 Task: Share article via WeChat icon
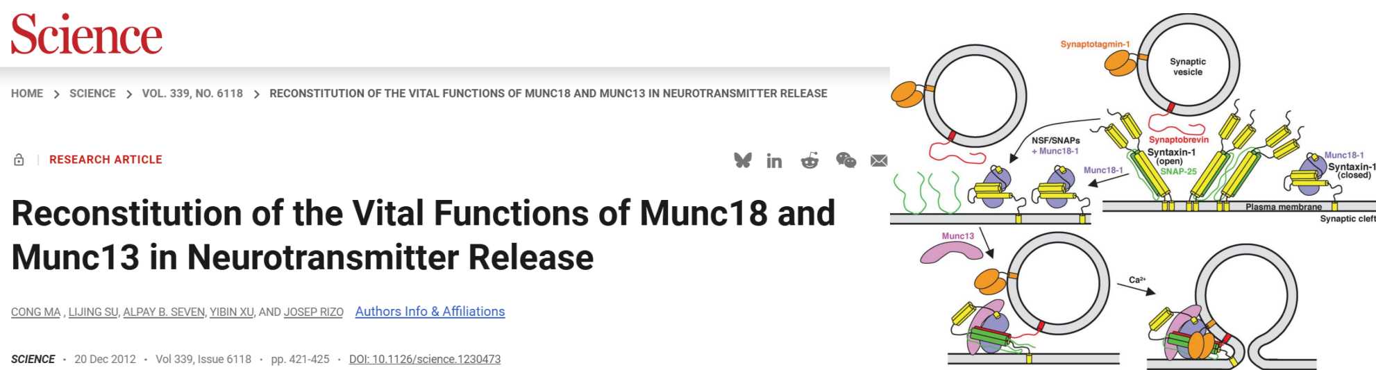point(846,160)
